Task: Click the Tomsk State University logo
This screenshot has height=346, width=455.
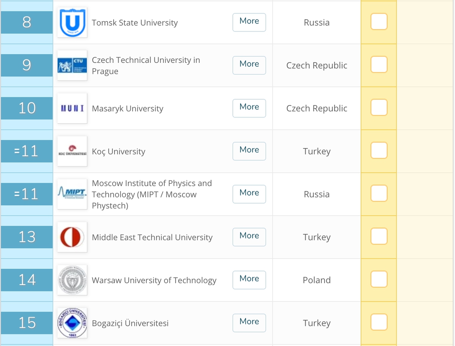Action: click(72, 22)
